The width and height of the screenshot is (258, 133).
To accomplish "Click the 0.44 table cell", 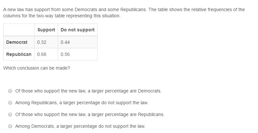I will pyautogui.click(x=78, y=42).
